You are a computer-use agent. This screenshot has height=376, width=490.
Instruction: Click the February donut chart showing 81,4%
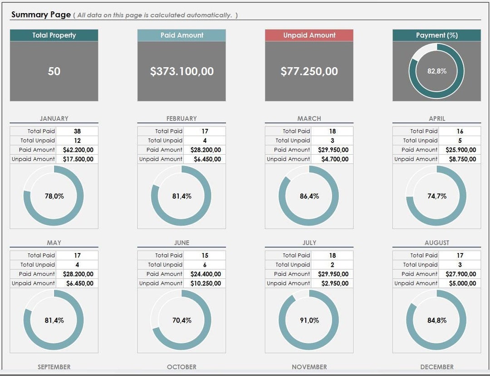tap(181, 196)
